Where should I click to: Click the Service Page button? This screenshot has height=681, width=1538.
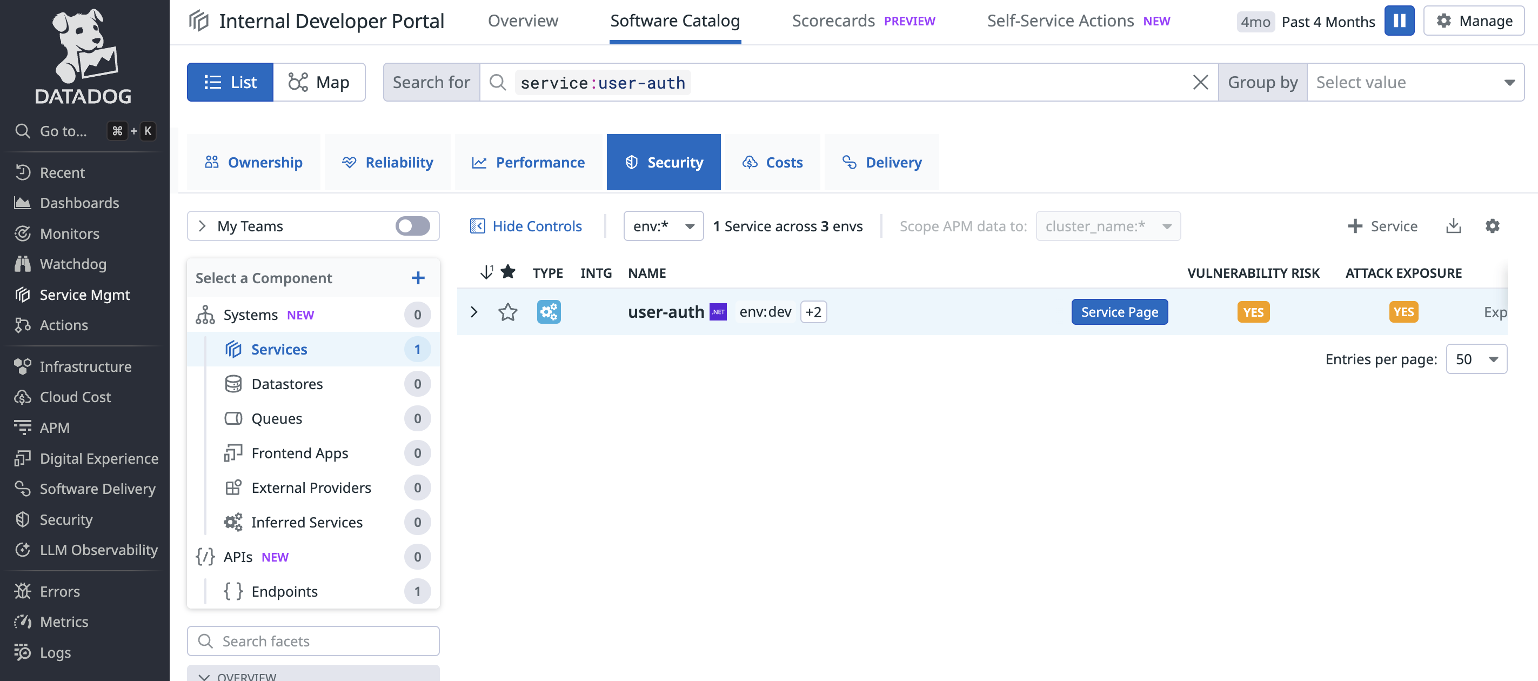(x=1119, y=312)
